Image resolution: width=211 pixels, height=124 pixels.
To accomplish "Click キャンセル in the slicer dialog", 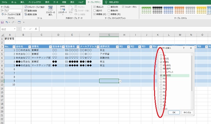I will coord(187,112).
